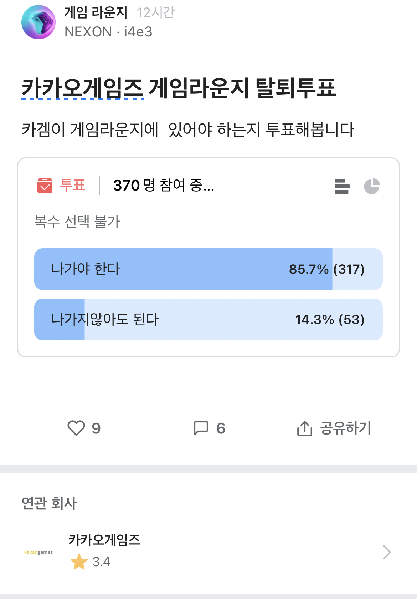417x599 pixels.
Task: Click the 14.3% (53) result figure
Action: tap(330, 319)
